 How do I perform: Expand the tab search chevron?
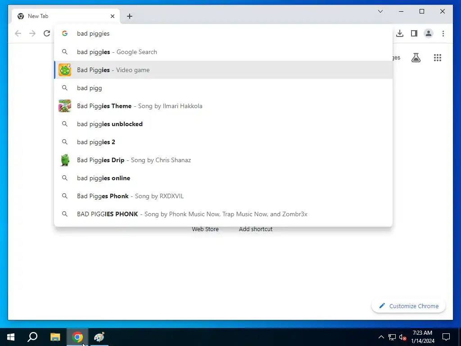coord(380,11)
